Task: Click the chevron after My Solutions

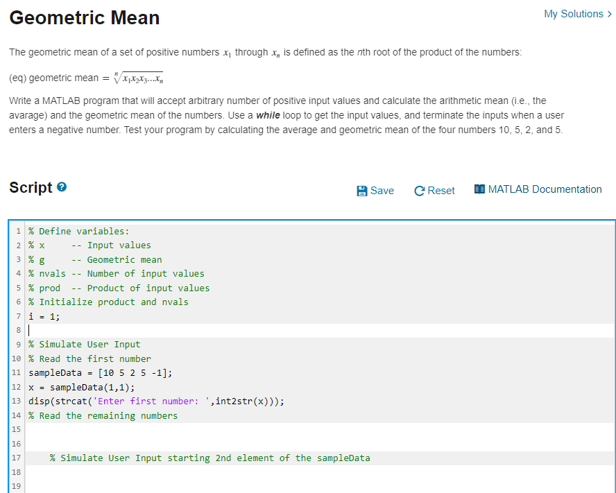Action: click(609, 14)
